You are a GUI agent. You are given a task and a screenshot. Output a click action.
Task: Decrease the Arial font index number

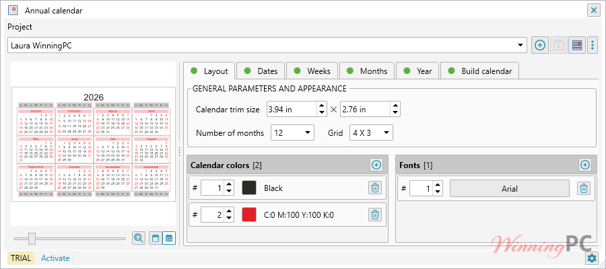[x=438, y=192]
